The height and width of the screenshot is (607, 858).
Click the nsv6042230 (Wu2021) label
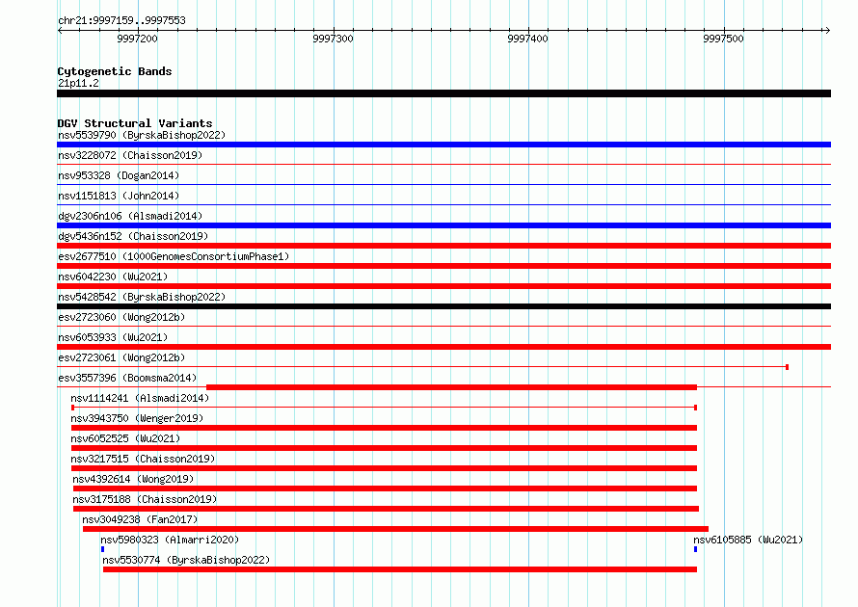[x=113, y=277]
